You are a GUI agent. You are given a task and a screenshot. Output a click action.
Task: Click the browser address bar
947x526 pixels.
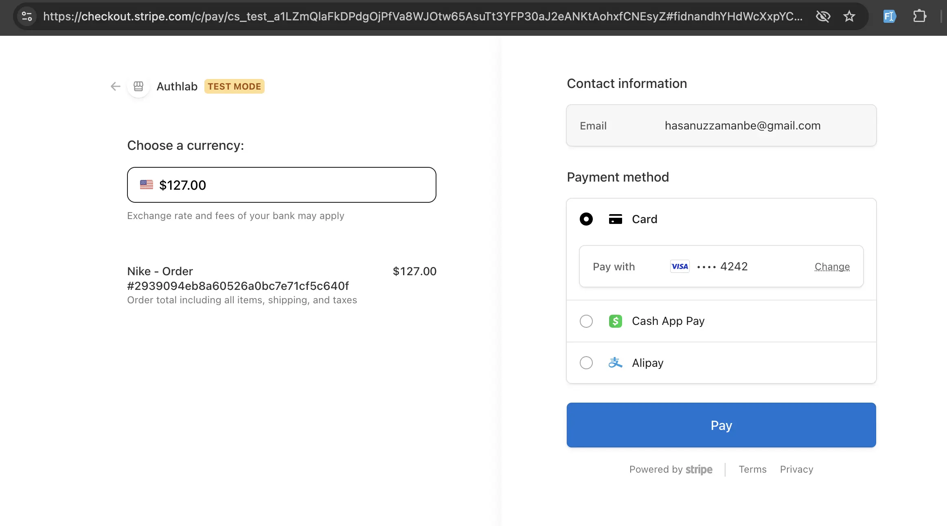[407, 17]
